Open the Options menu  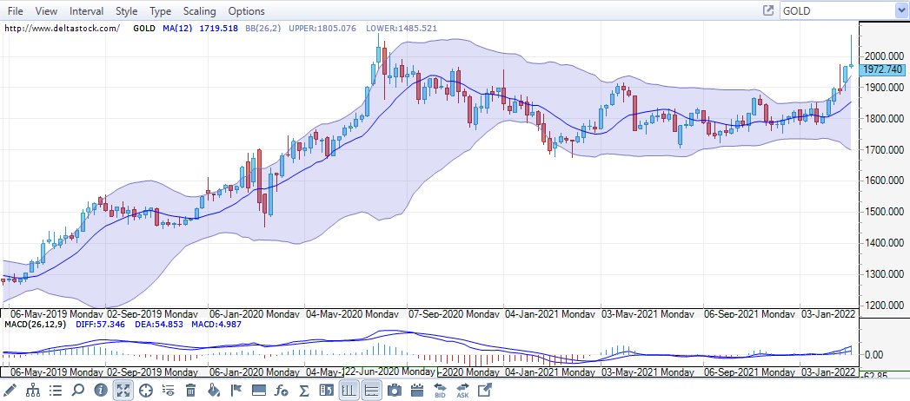click(x=246, y=11)
